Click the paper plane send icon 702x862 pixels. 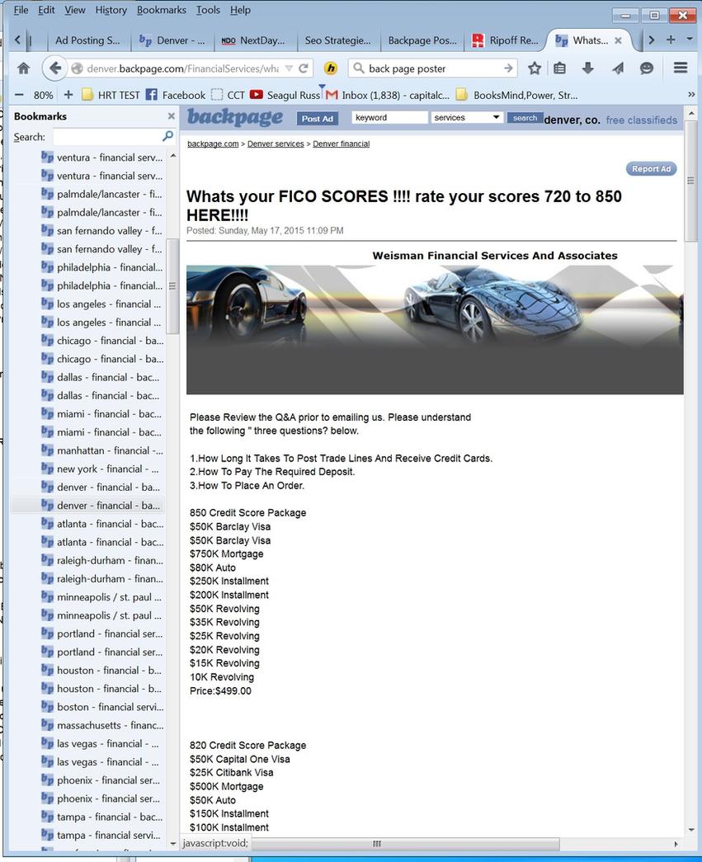[618, 68]
